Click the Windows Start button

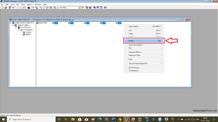(x=3, y=119)
